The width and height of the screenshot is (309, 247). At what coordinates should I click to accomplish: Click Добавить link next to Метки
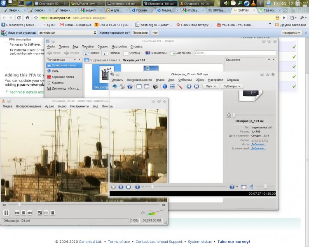click(259, 144)
